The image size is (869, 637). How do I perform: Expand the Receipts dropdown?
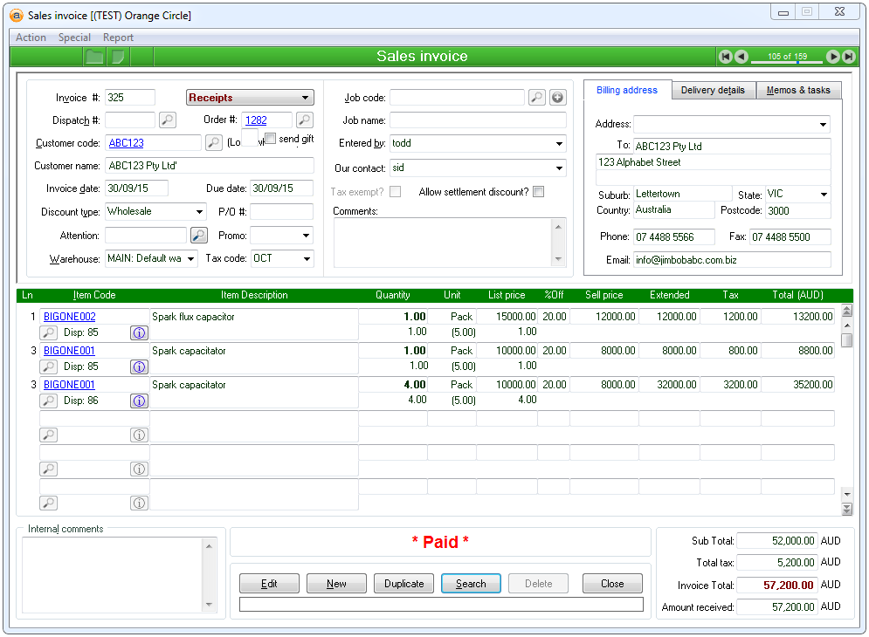pyautogui.click(x=305, y=99)
